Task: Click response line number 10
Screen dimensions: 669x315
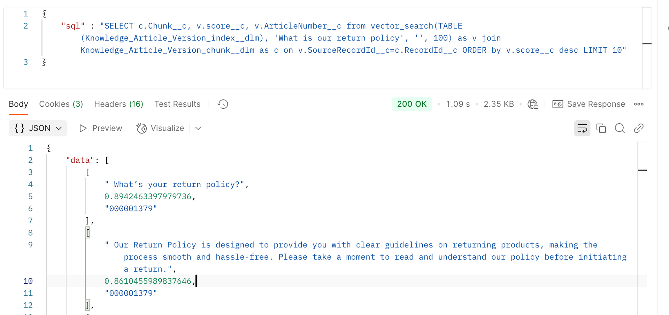Action: click(x=28, y=281)
